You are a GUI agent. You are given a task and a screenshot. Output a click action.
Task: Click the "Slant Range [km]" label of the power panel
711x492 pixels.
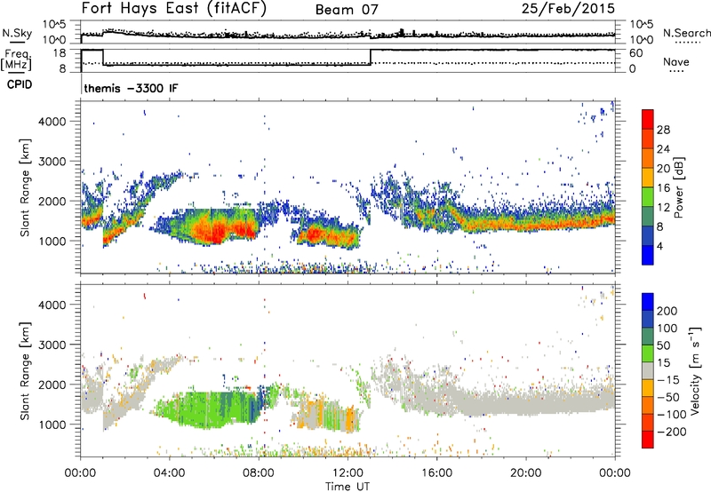pos(25,187)
